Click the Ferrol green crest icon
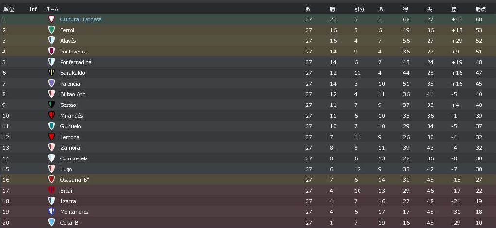Image resolution: width=496 pixels, height=228 pixels. click(x=51, y=30)
